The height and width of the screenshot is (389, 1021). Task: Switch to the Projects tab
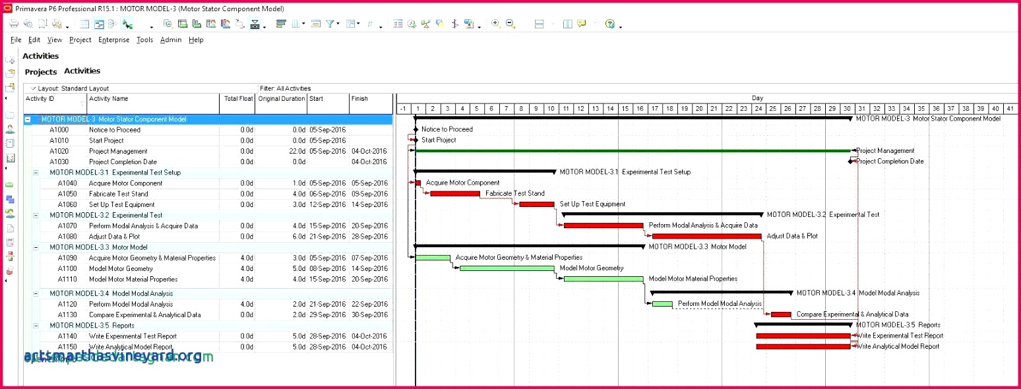click(41, 72)
